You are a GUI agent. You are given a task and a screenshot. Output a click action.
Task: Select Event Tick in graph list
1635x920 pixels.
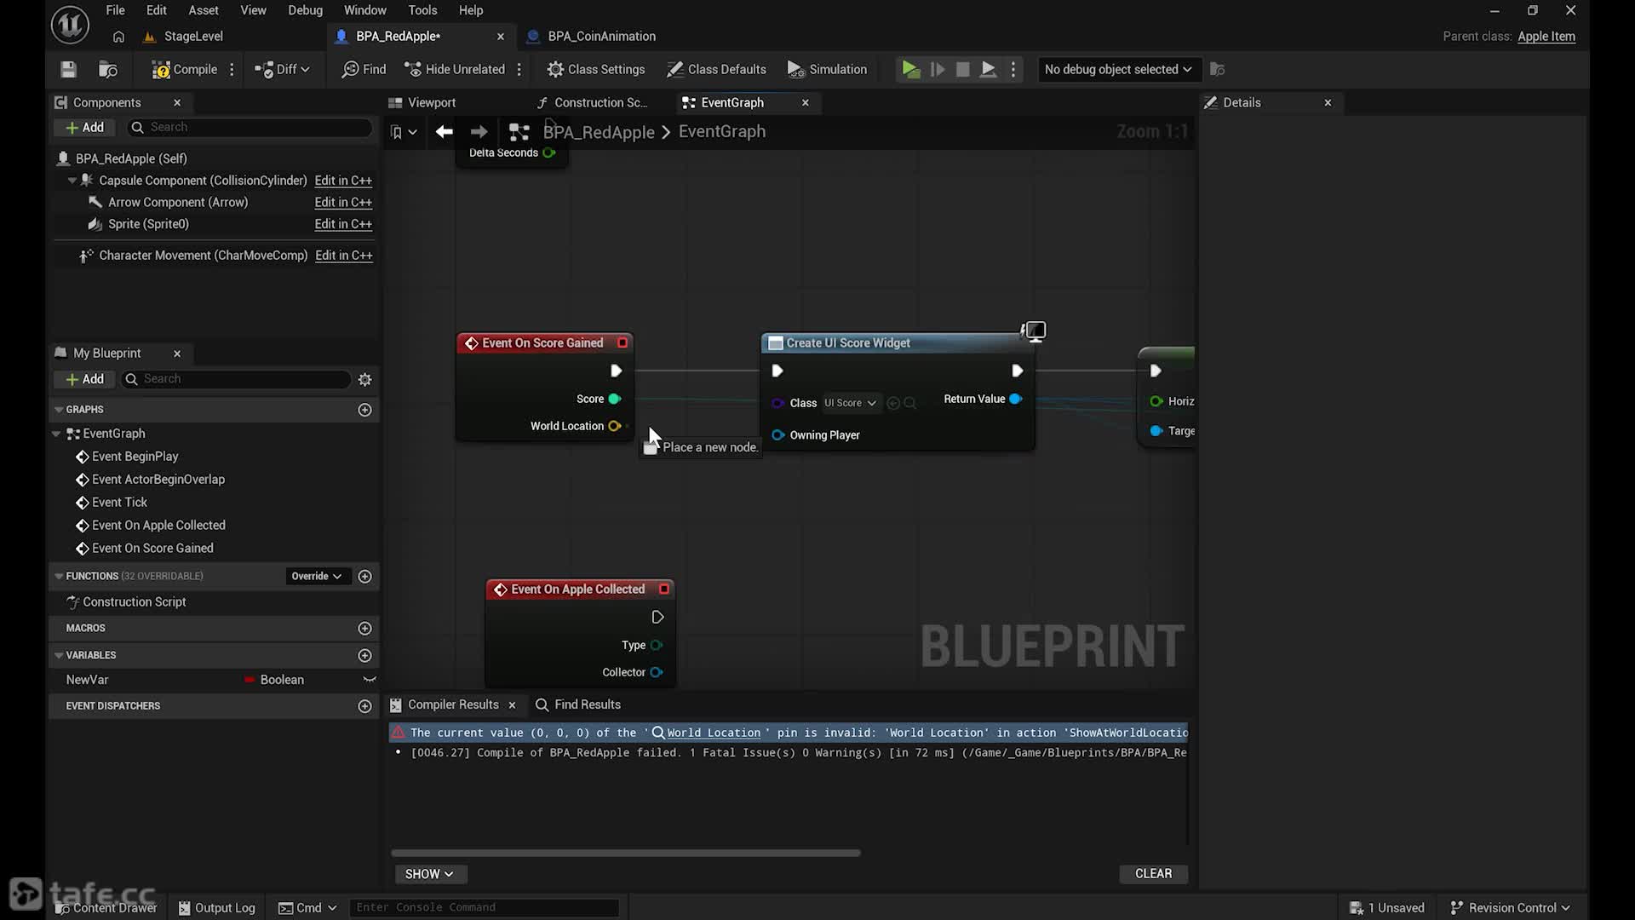[119, 503]
